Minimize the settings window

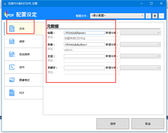[x=141, y=3]
